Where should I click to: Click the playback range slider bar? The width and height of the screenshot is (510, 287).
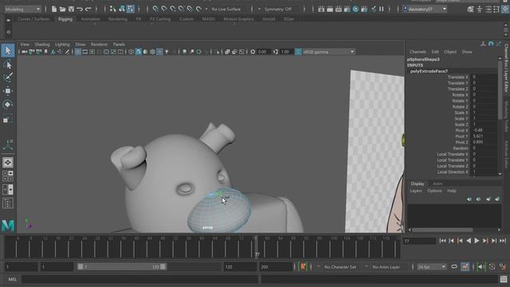(122, 267)
